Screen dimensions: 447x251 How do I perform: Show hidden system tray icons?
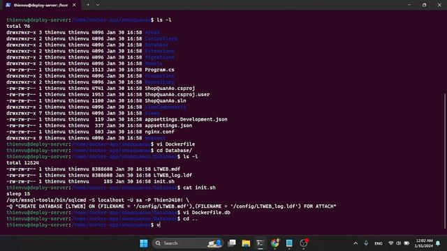click(x=356, y=243)
